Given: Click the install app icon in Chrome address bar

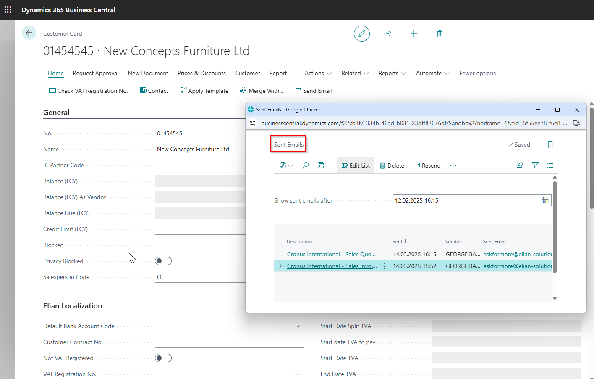Looking at the screenshot, I should (x=576, y=123).
